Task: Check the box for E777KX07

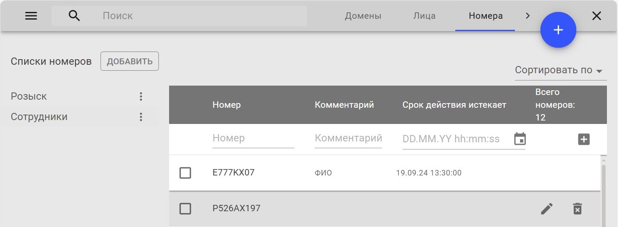Action: [x=185, y=173]
